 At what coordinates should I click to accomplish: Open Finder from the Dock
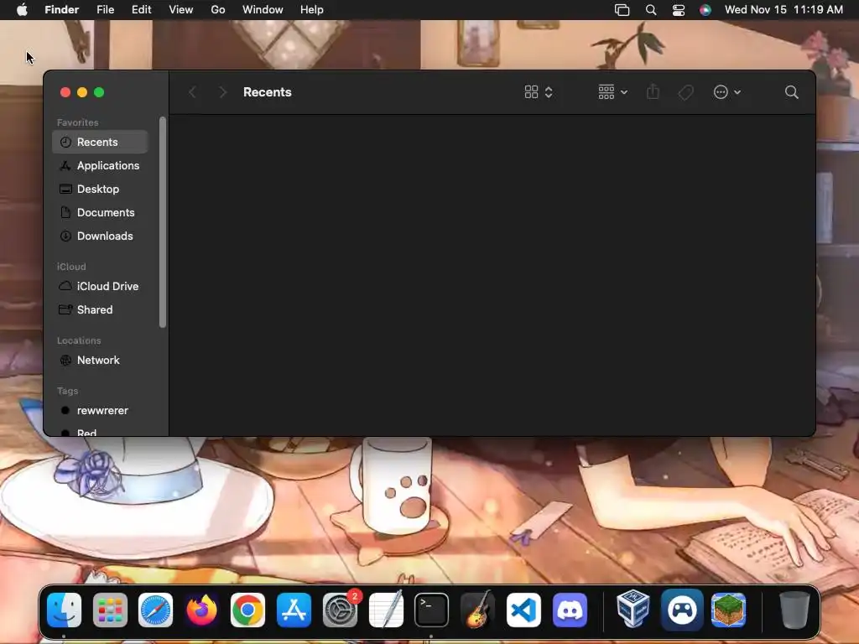[x=64, y=610]
